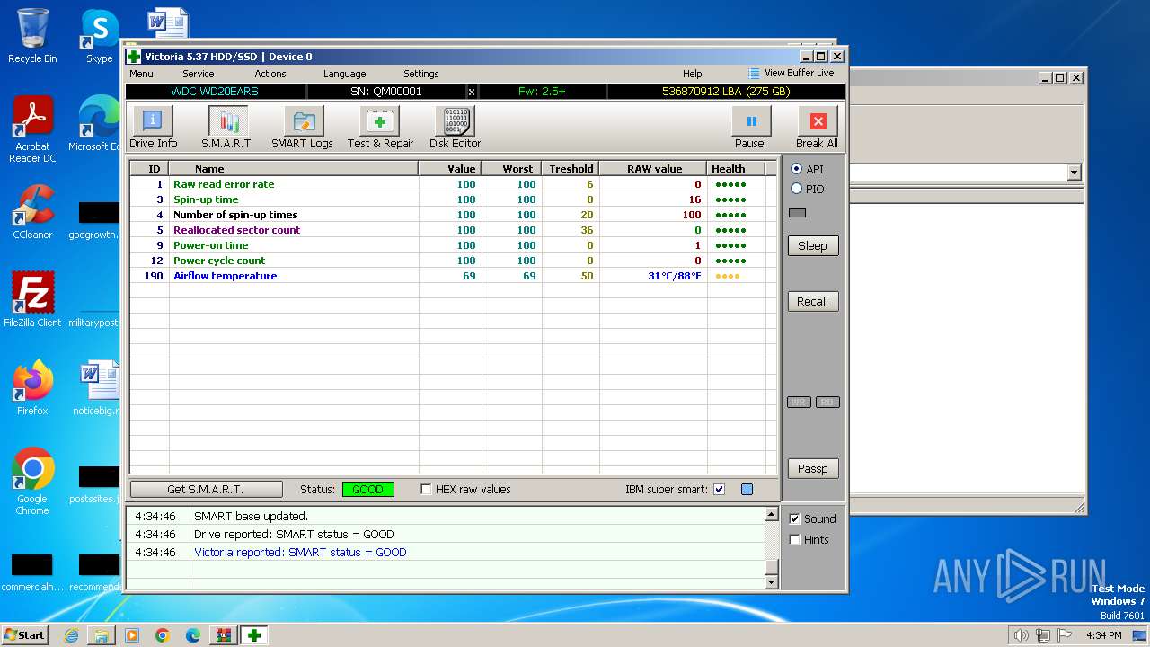Open the Language menu

tap(344, 74)
